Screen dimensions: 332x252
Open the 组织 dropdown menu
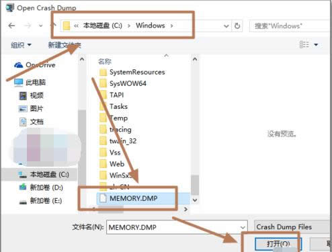point(21,45)
